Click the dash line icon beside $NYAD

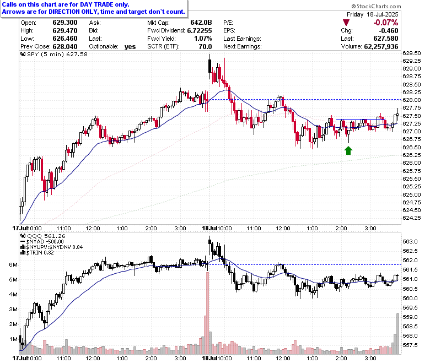click(x=23, y=242)
